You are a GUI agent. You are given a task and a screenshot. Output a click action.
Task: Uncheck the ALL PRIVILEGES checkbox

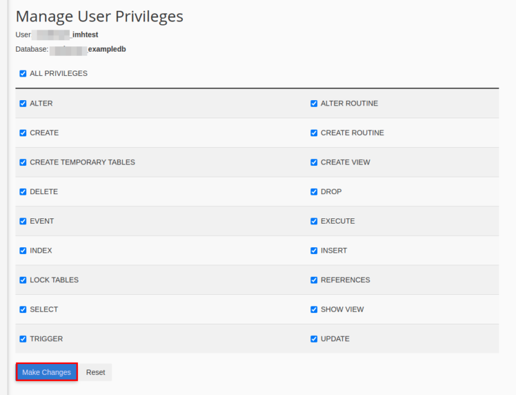(23, 74)
